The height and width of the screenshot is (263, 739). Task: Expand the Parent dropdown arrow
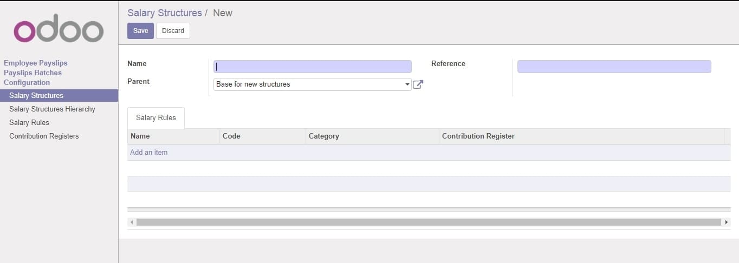click(x=407, y=84)
